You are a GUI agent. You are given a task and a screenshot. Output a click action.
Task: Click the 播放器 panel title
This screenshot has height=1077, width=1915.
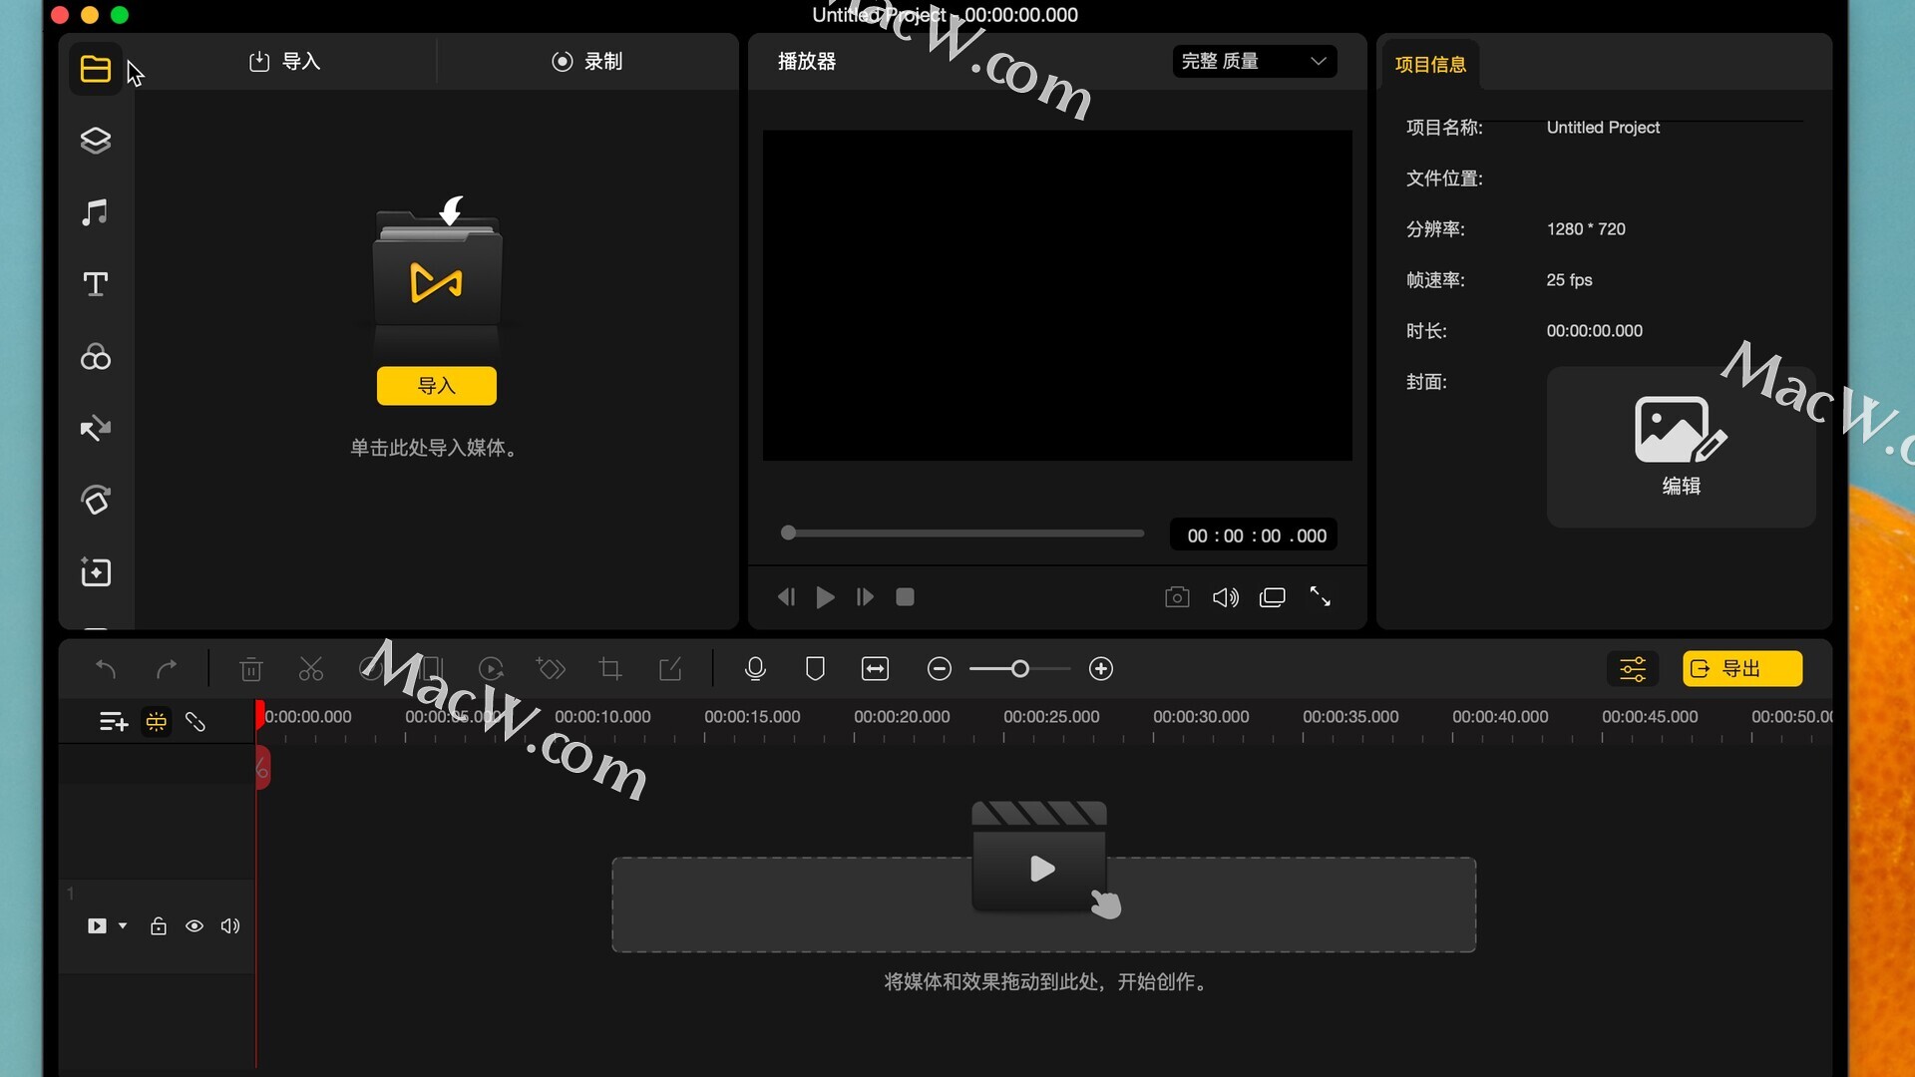coord(807,62)
